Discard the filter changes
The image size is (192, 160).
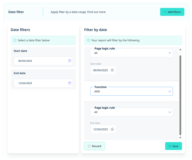pos(94,146)
